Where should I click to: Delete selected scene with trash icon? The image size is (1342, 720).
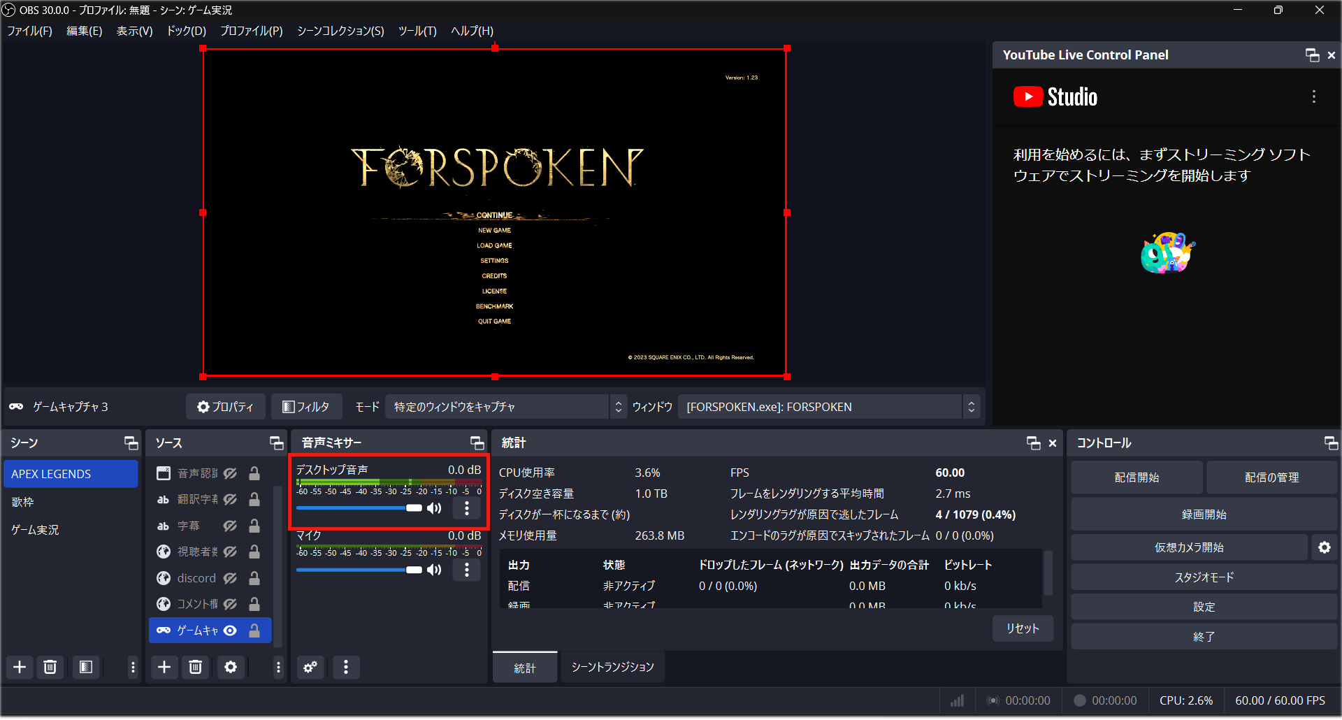click(x=50, y=668)
